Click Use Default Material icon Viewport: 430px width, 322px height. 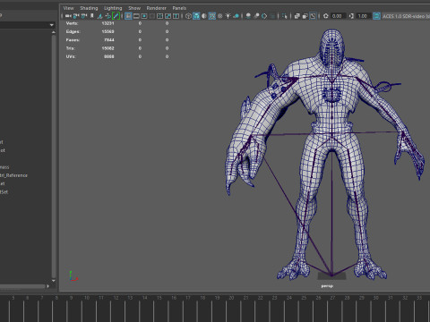tap(204, 16)
